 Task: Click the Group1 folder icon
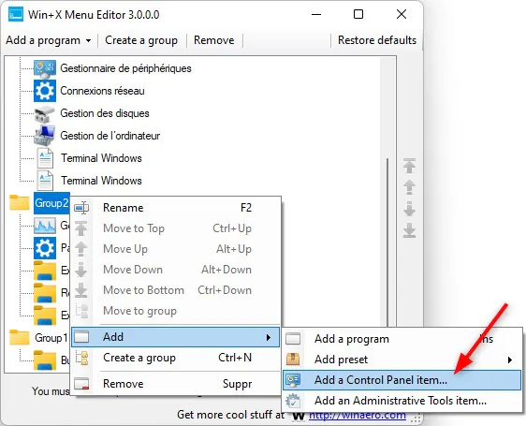coord(19,338)
